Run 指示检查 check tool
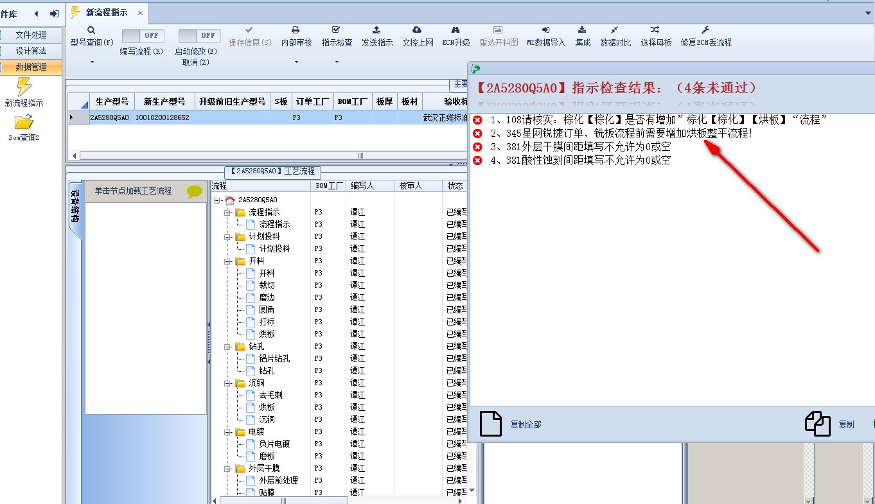This screenshot has width=875, height=504. [x=337, y=37]
